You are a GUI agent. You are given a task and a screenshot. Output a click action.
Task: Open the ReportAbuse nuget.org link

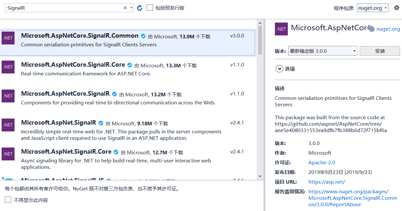pyautogui.click(x=353, y=198)
